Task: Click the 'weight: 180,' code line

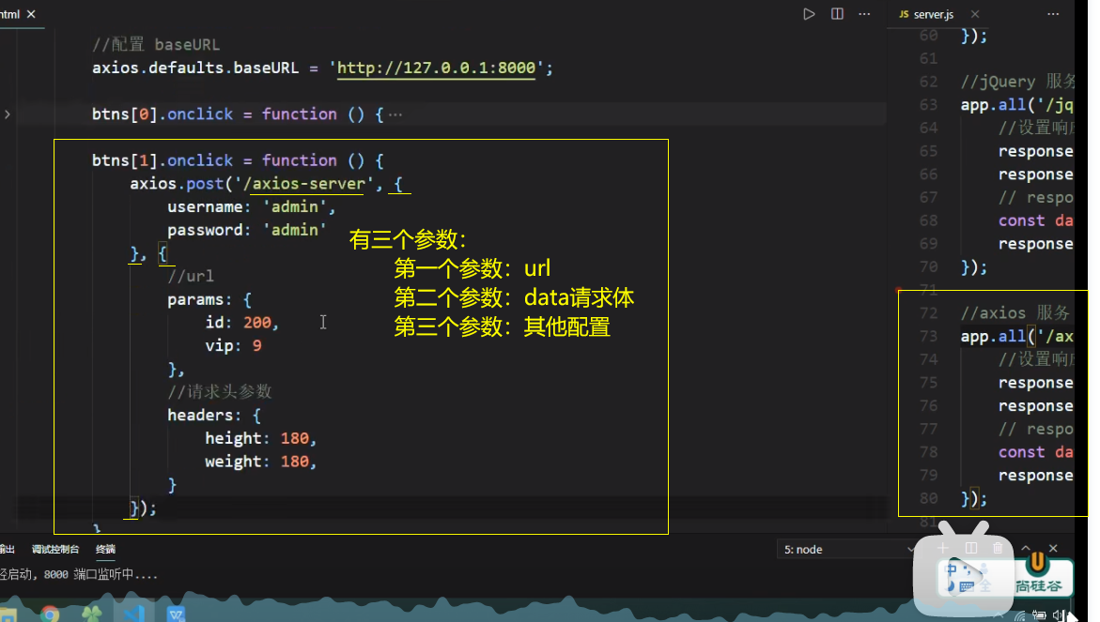Action: (x=261, y=461)
